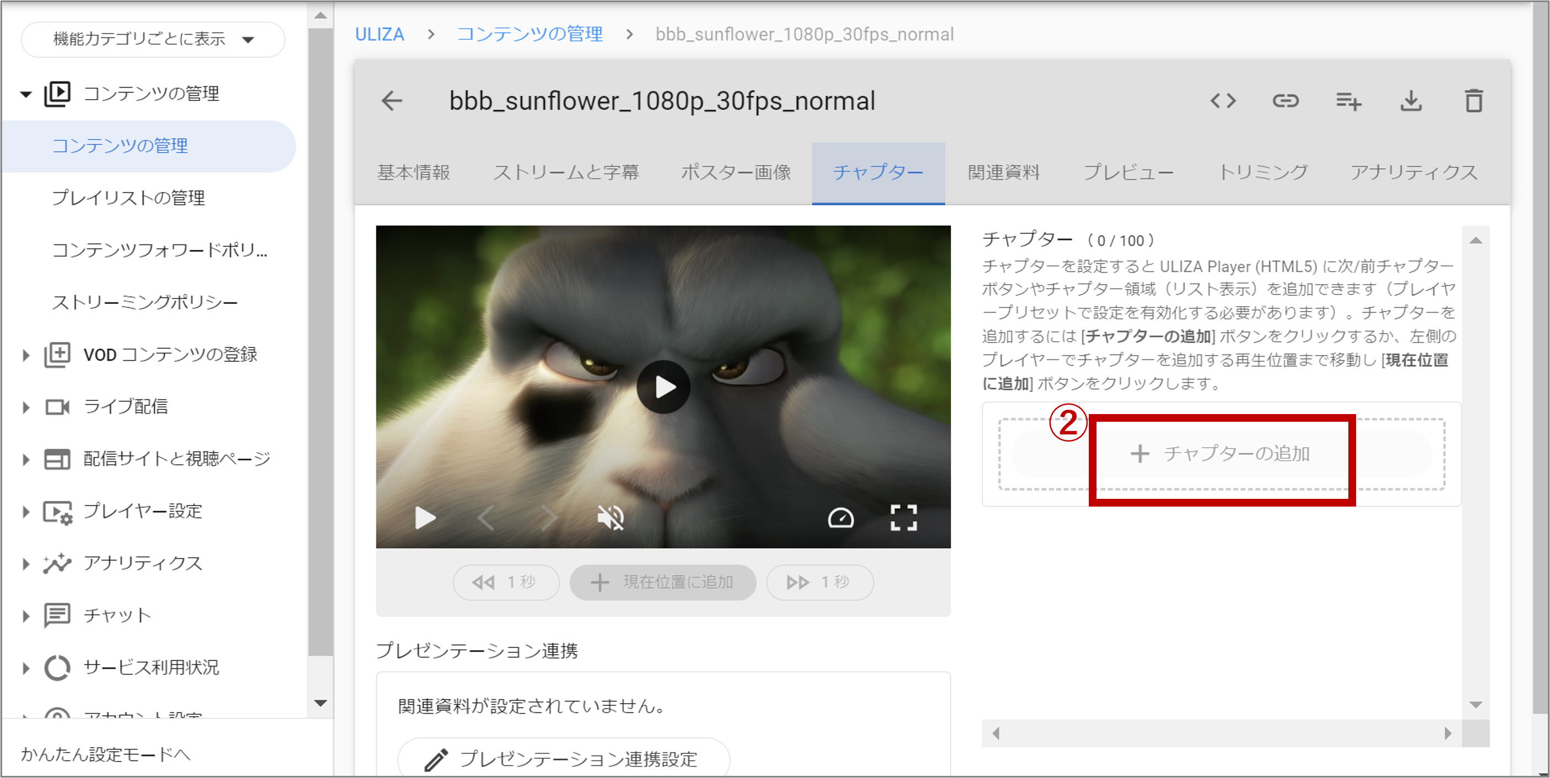Viewport: 1550px width, 778px height.
Task: Open playback speed gauge icon
Action: pos(841,517)
